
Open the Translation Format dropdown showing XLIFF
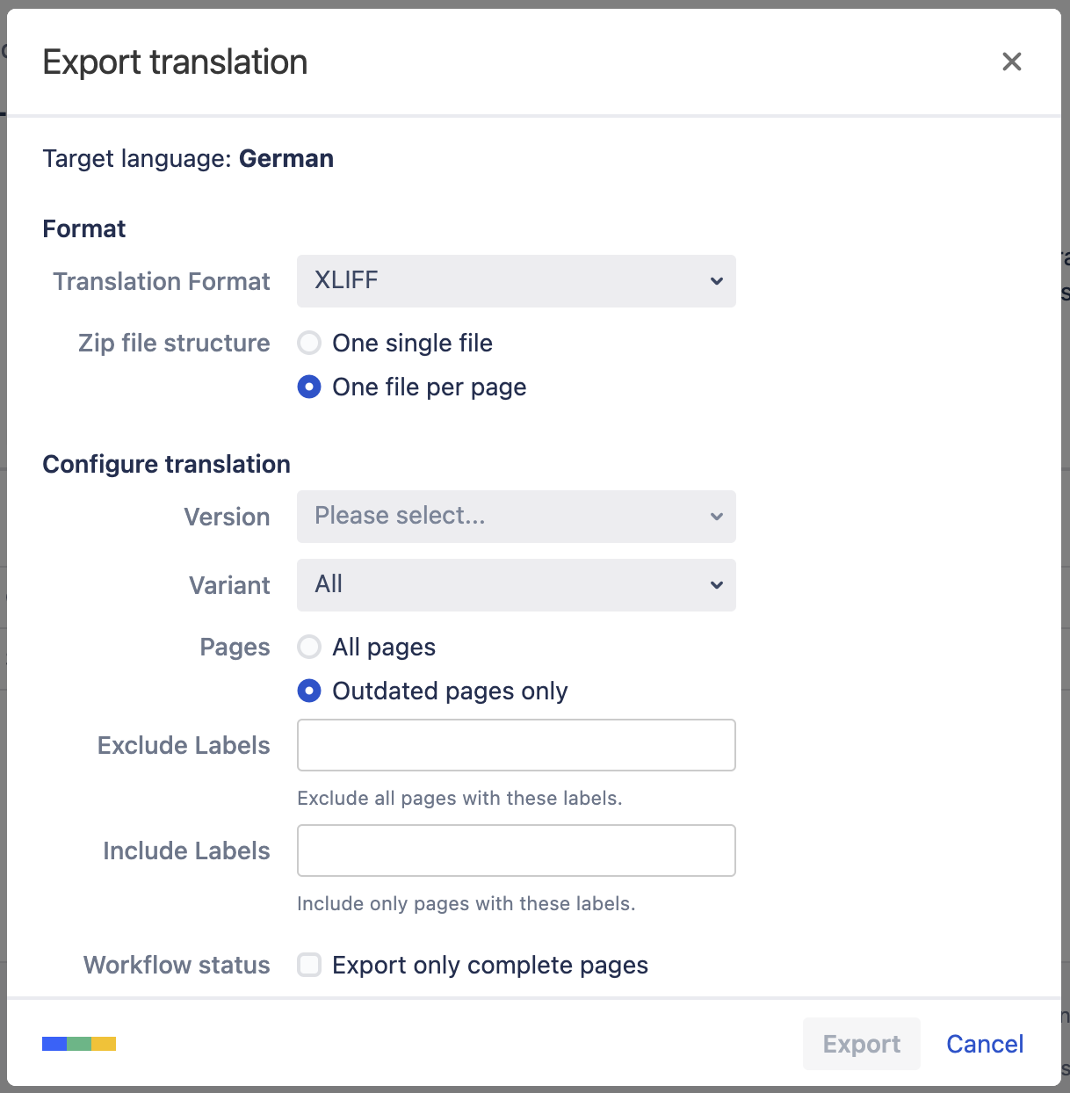click(516, 281)
